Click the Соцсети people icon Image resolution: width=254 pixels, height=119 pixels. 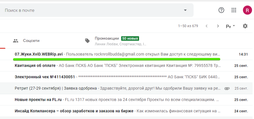point(16,41)
